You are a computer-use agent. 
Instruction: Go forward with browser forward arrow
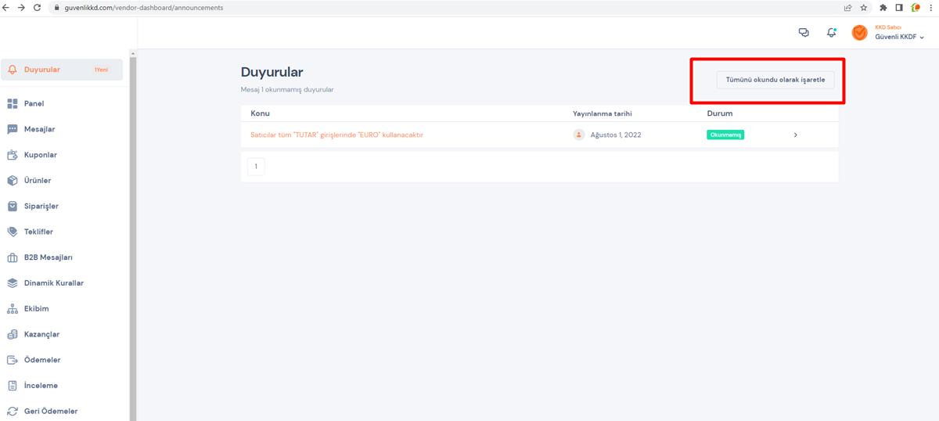22,8
